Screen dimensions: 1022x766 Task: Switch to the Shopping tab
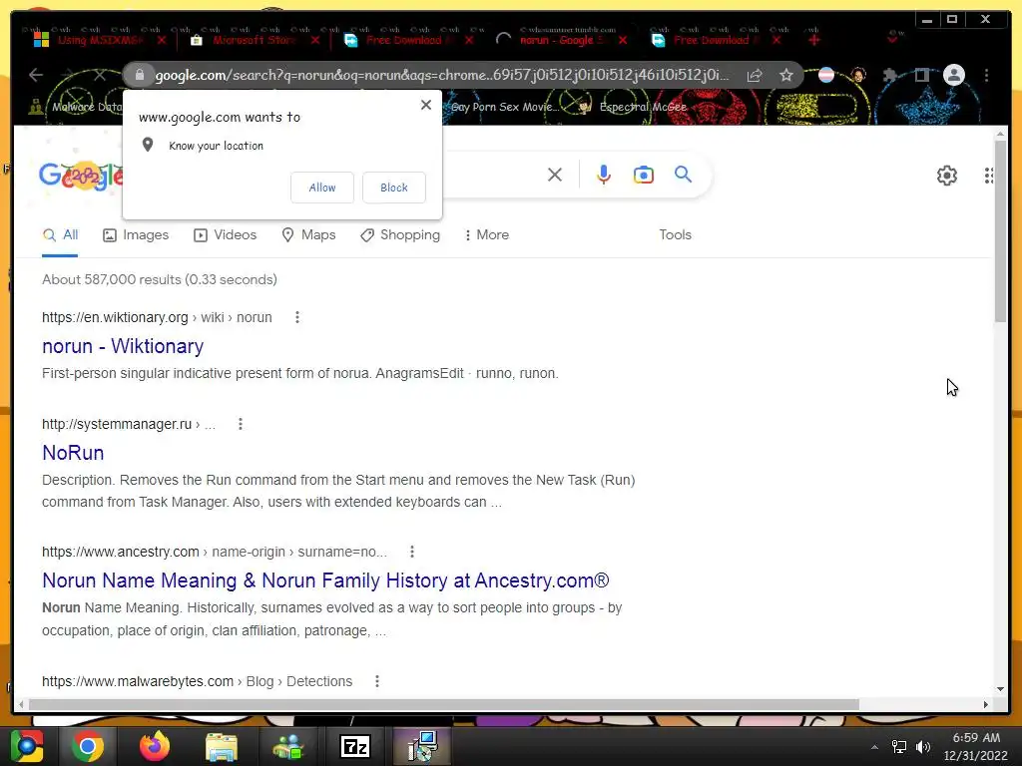click(x=400, y=235)
